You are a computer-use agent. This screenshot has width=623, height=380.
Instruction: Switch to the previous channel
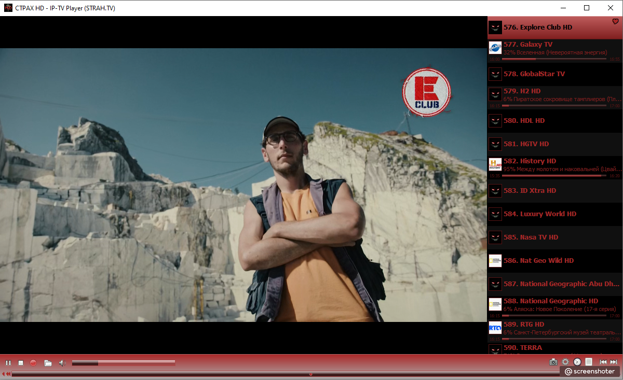(x=603, y=362)
